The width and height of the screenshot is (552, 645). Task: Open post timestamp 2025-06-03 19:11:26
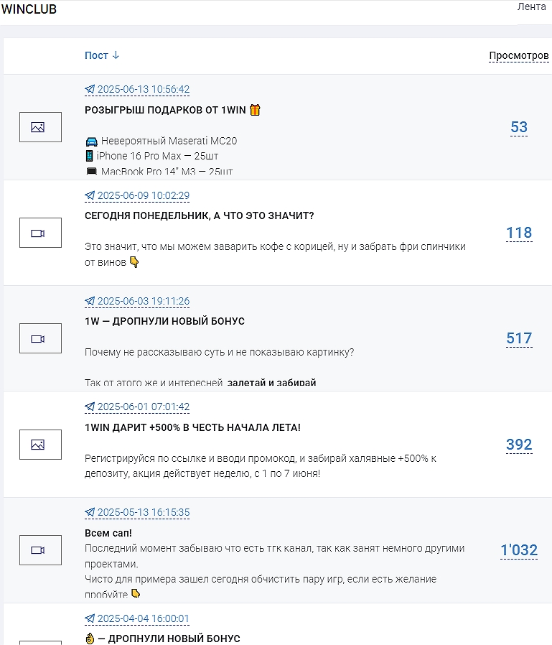coord(144,301)
